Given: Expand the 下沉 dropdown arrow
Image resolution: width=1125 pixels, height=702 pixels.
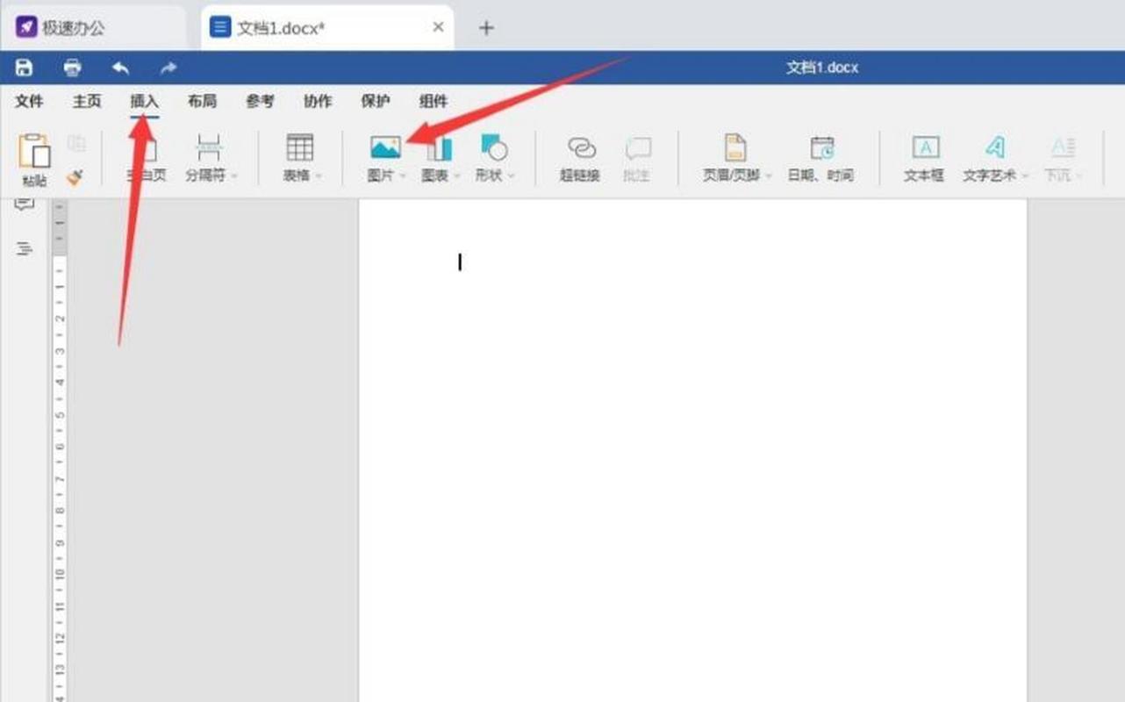Looking at the screenshot, I should [x=1079, y=176].
